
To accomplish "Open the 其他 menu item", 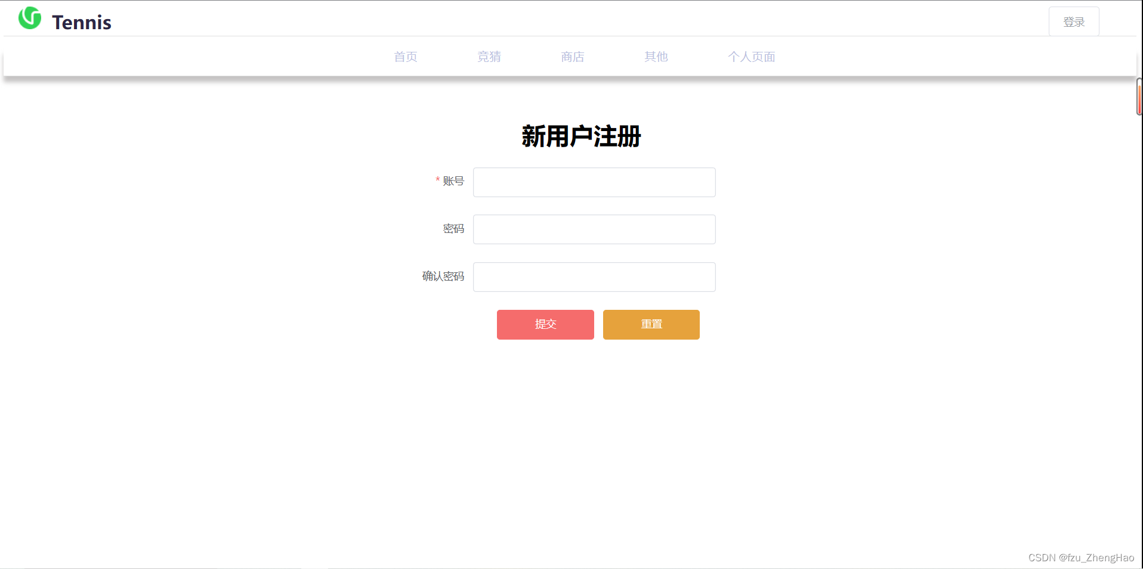I will tap(656, 57).
